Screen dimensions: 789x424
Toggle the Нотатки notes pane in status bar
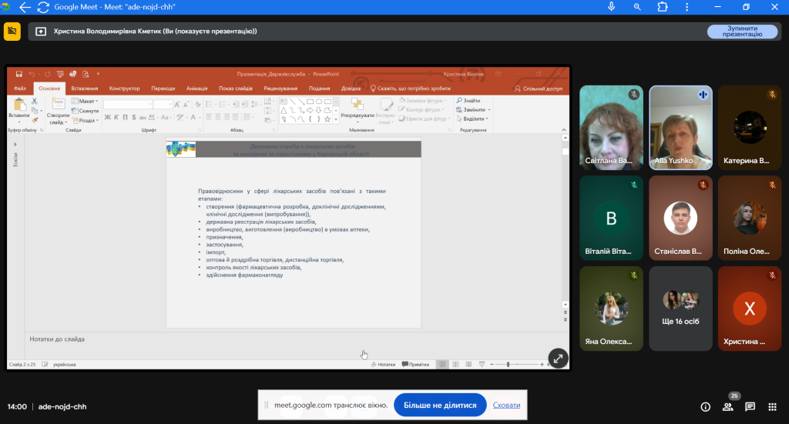click(383, 364)
